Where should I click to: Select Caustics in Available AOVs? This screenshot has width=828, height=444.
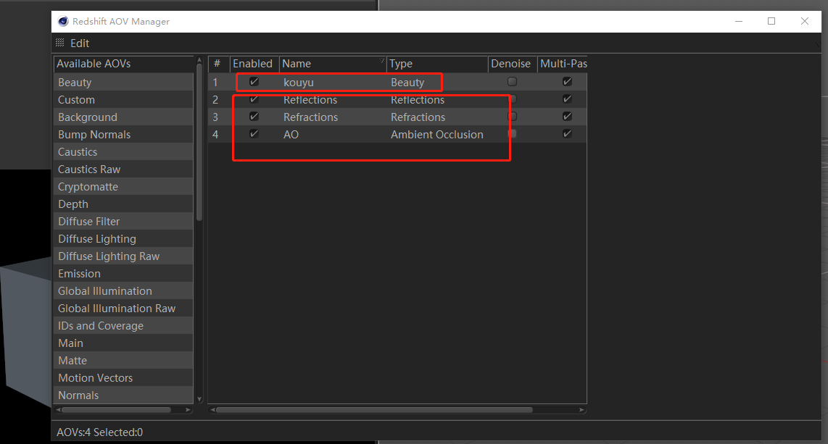pyautogui.click(x=123, y=152)
